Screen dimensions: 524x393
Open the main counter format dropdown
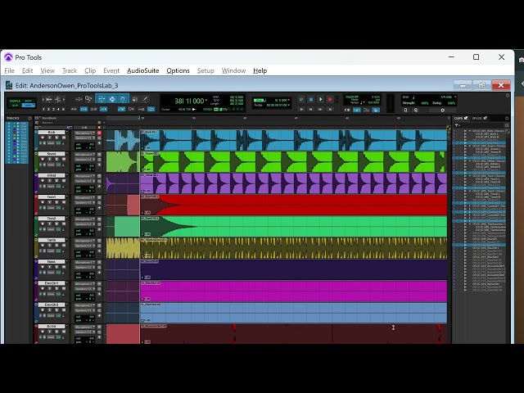point(206,100)
